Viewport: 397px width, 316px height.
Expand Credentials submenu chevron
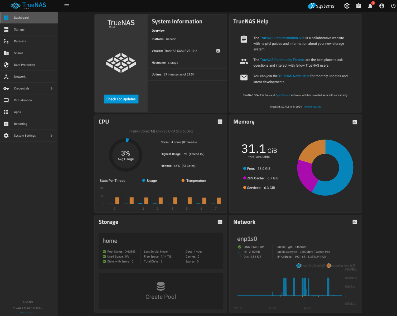tap(51, 88)
